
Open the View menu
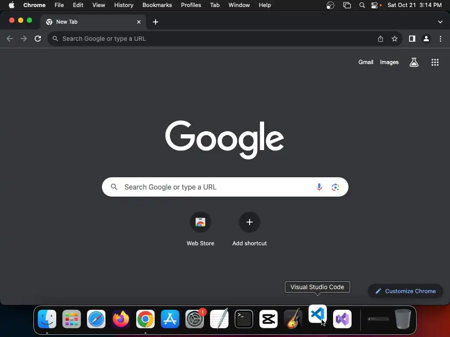[x=98, y=5]
